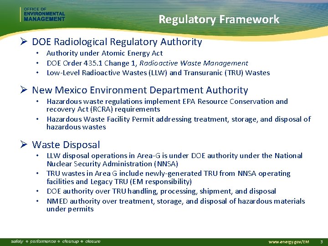Image resolution: width=328 pixels, height=246 pixels.
Task: Click the slide number 3 in footer
Action: [x=322, y=242]
